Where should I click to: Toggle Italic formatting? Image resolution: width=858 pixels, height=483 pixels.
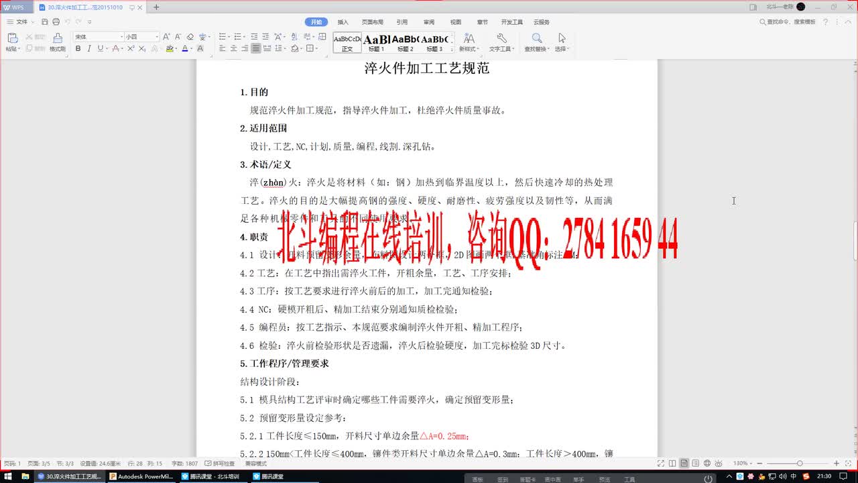pyautogui.click(x=88, y=48)
